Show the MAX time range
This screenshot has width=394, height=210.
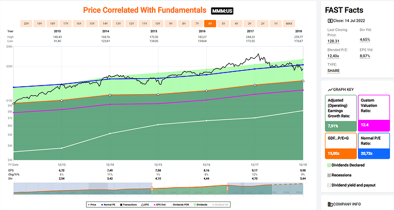(289, 23)
